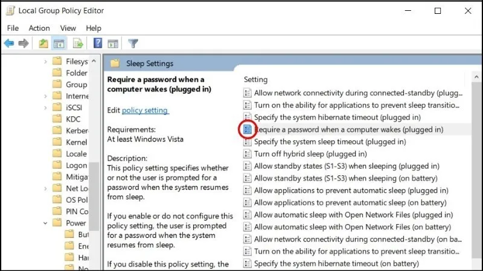Image resolution: width=483 pixels, height=271 pixels.
Task: Toggle the Show/Hide Console Tree icon
Action: (59, 43)
